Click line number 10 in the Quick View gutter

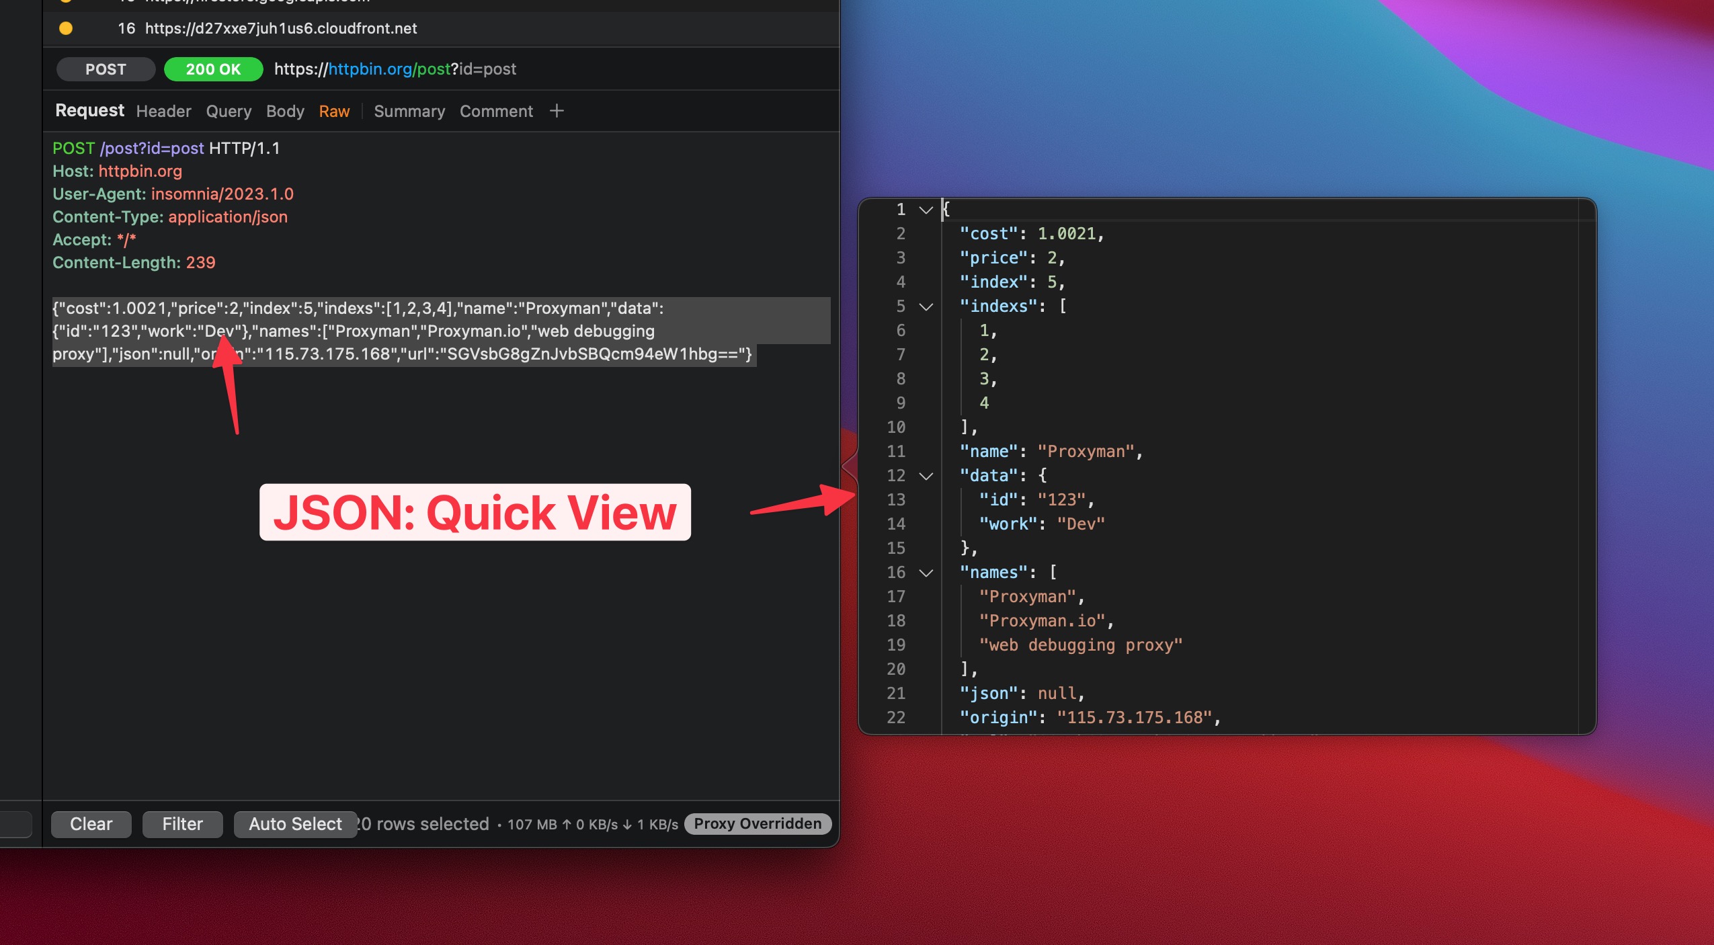(x=896, y=427)
